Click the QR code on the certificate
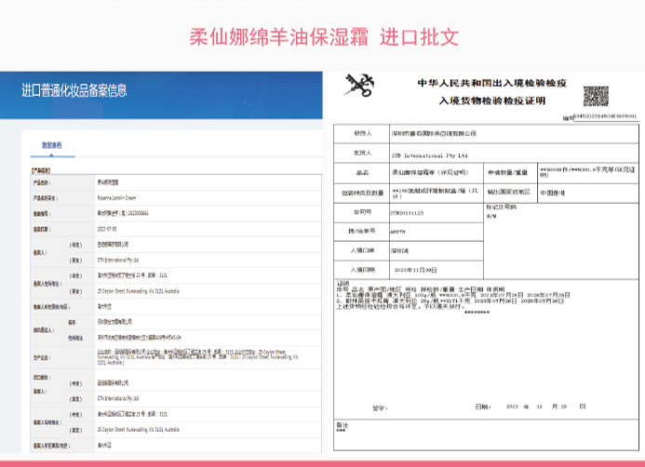645x467 pixels. pyautogui.click(x=596, y=96)
